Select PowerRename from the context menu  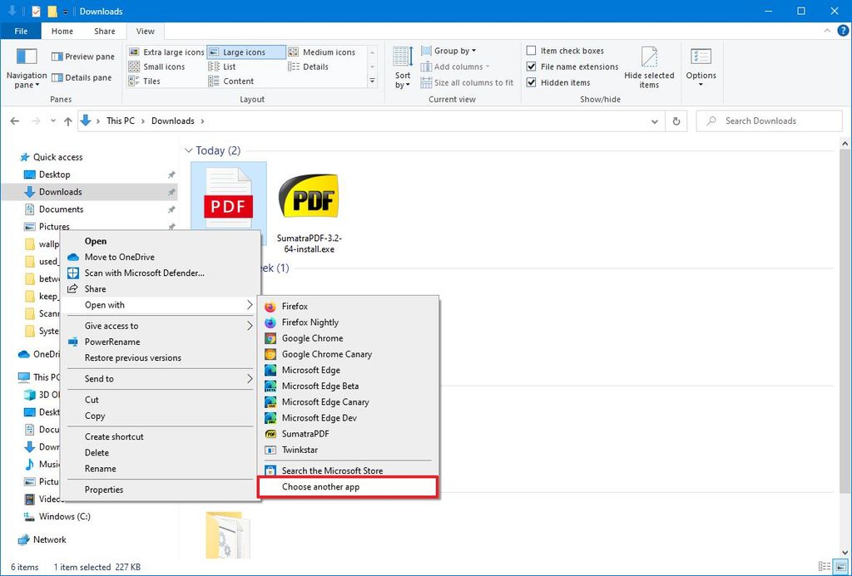(x=111, y=342)
